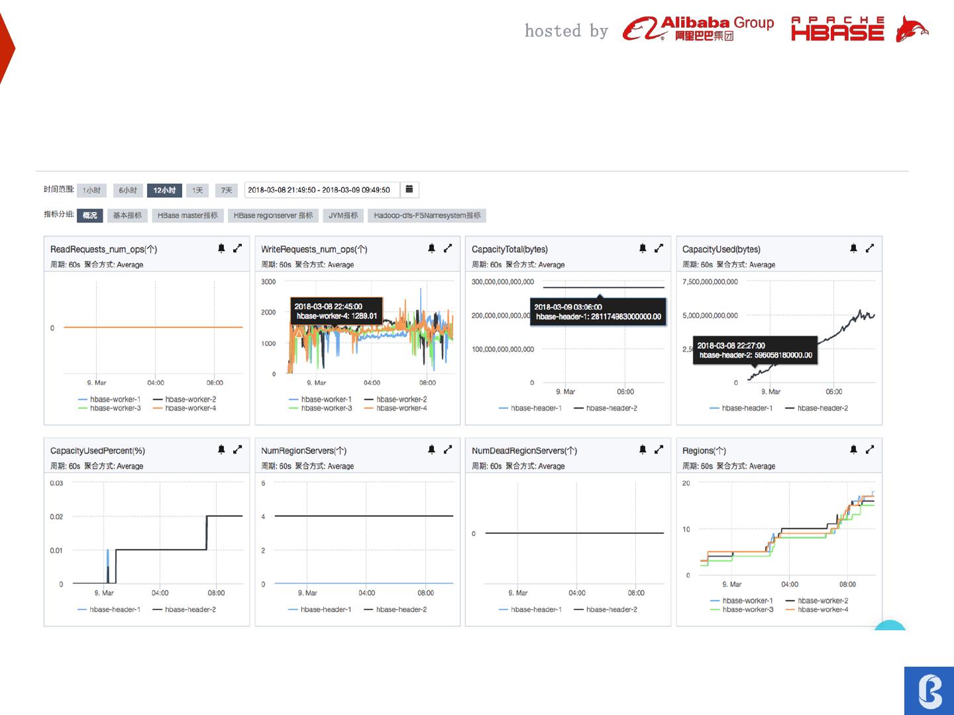Viewport: 954px width, 715px height.
Task: Click the bell icon on NumDeadRegionServers panel
Action: [643, 450]
